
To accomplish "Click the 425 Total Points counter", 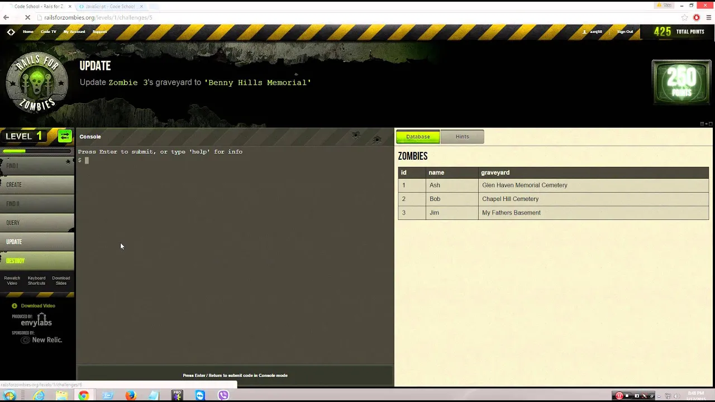I will pyautogui.click(x=678, y=32).
